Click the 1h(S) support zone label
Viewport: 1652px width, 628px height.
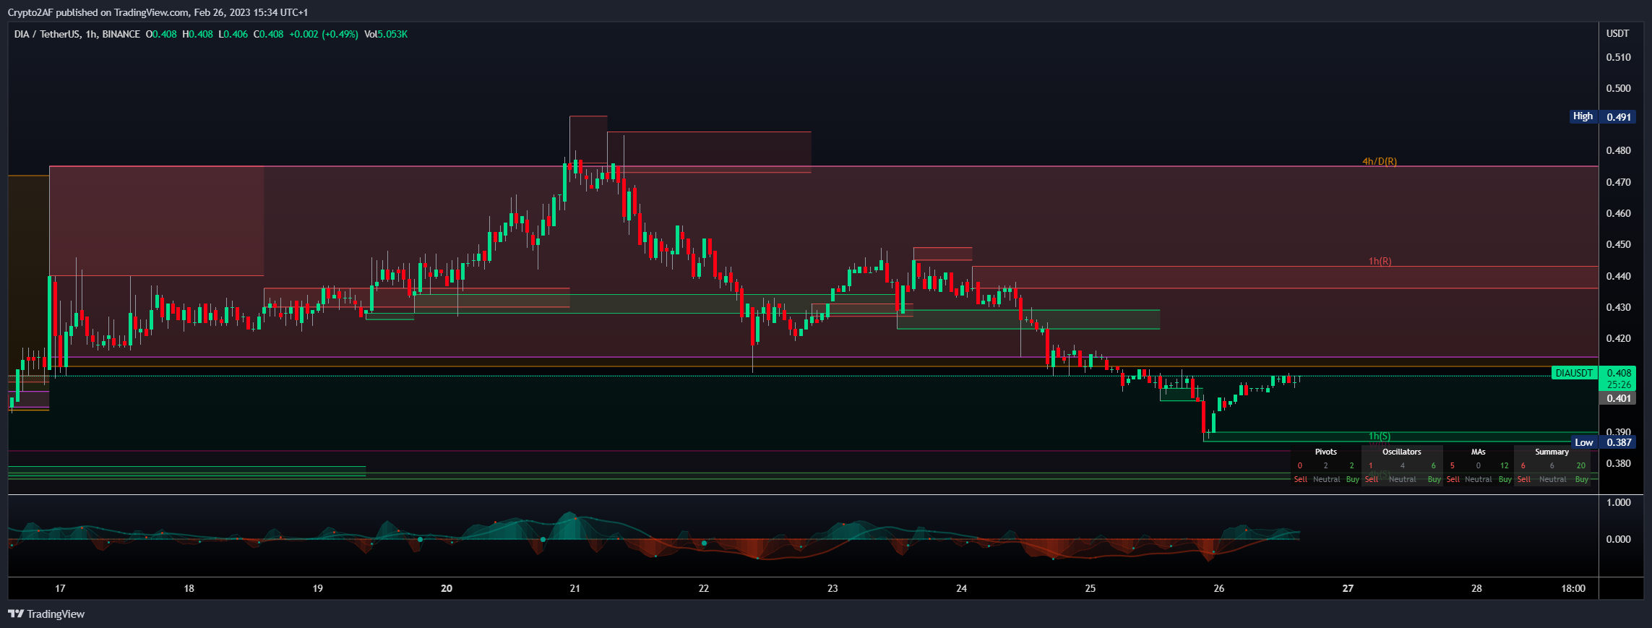(1380, 436)
